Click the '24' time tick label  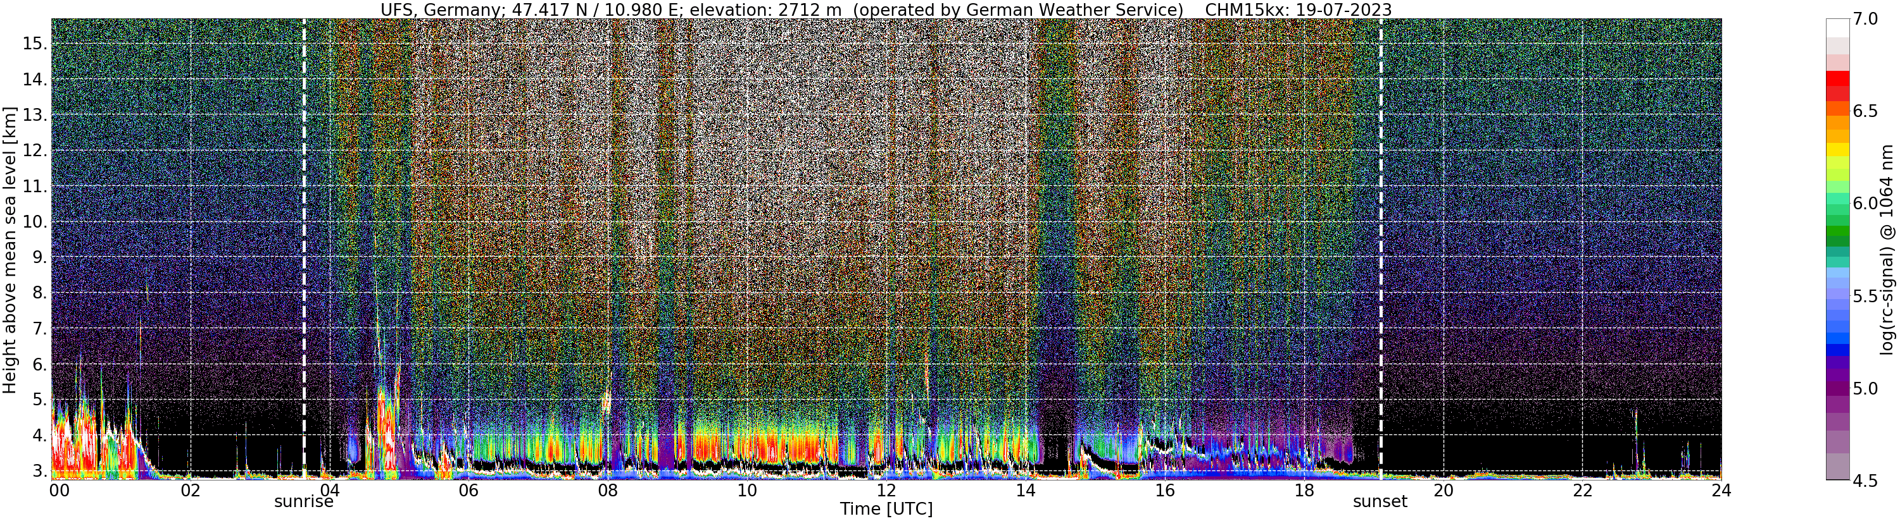point(1721,491)
